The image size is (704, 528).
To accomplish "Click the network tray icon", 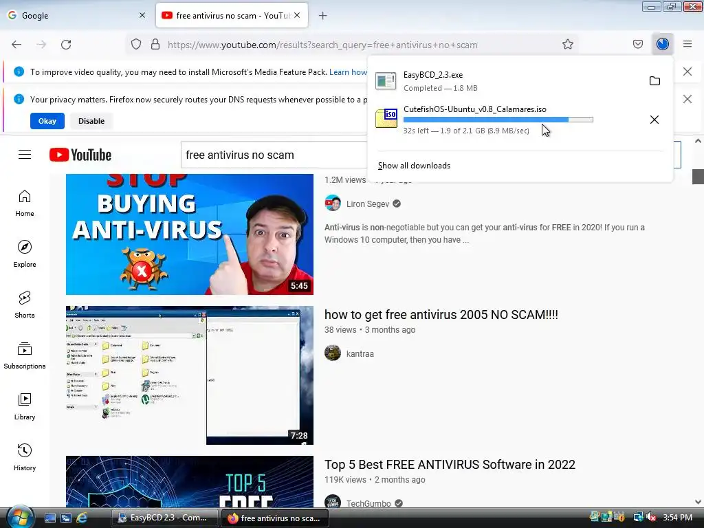I will pos(638,517).
